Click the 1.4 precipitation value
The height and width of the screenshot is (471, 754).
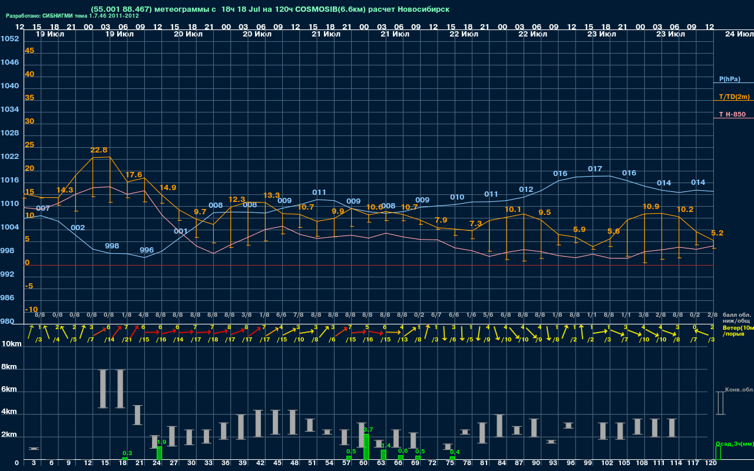click(x=386, y=445)
